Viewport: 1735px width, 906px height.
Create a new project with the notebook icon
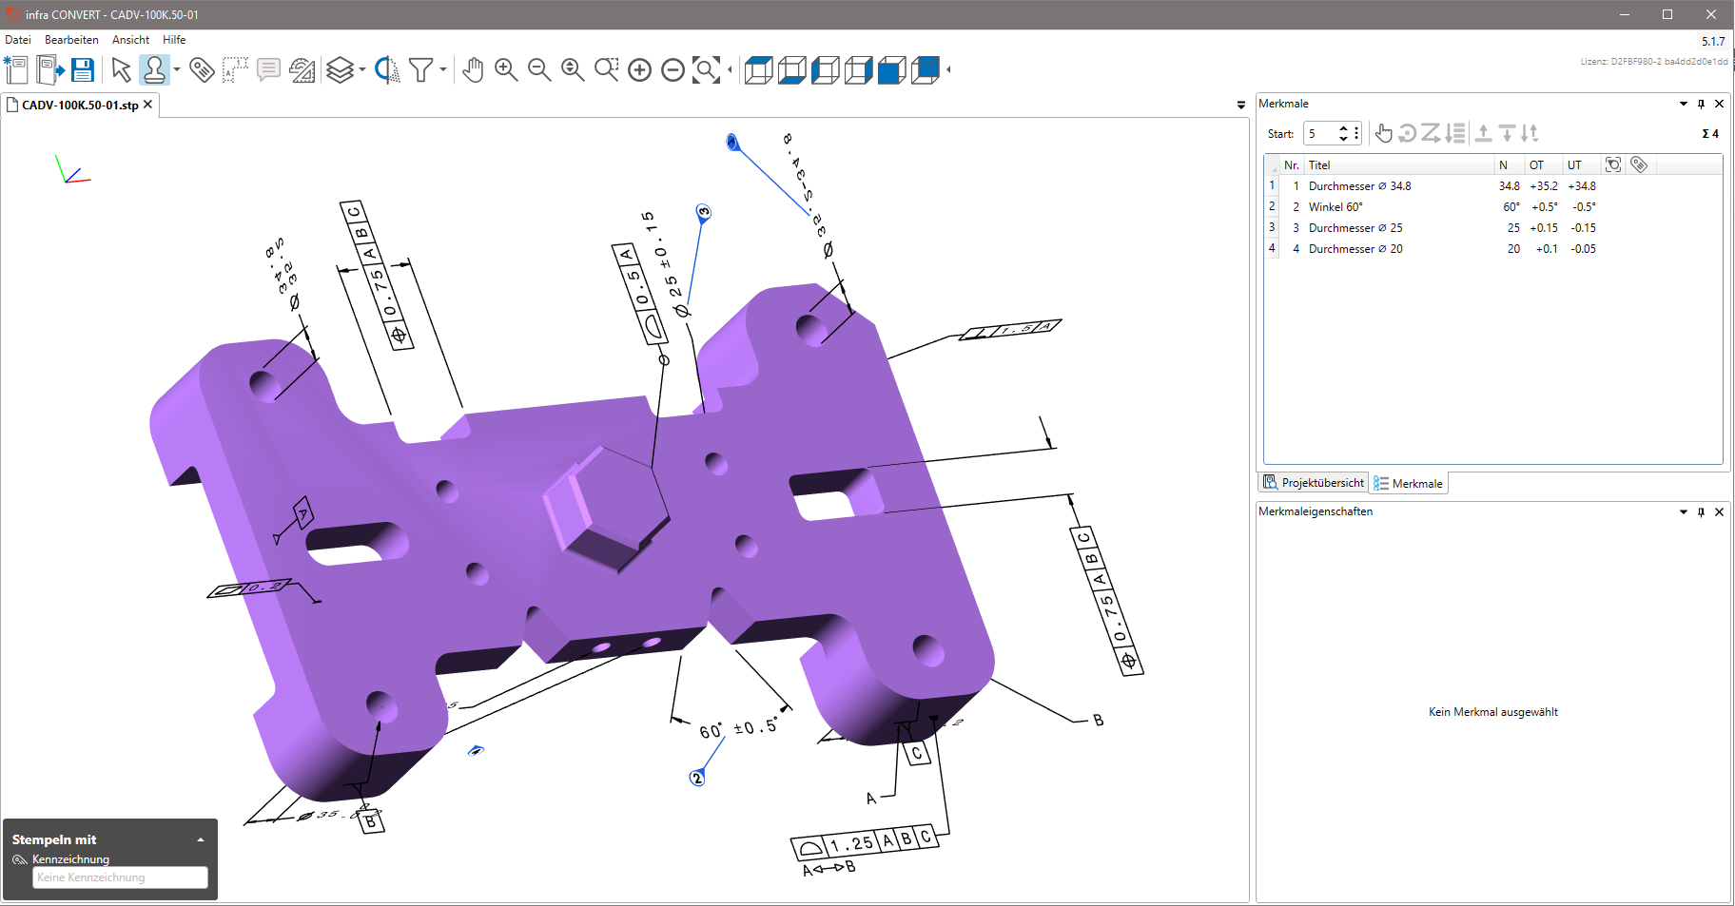point(16,69)
